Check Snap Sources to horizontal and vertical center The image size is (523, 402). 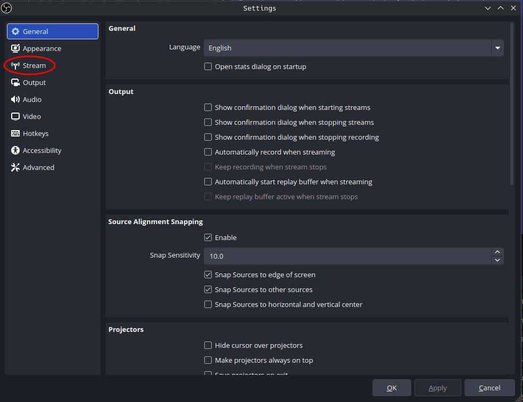208,304
